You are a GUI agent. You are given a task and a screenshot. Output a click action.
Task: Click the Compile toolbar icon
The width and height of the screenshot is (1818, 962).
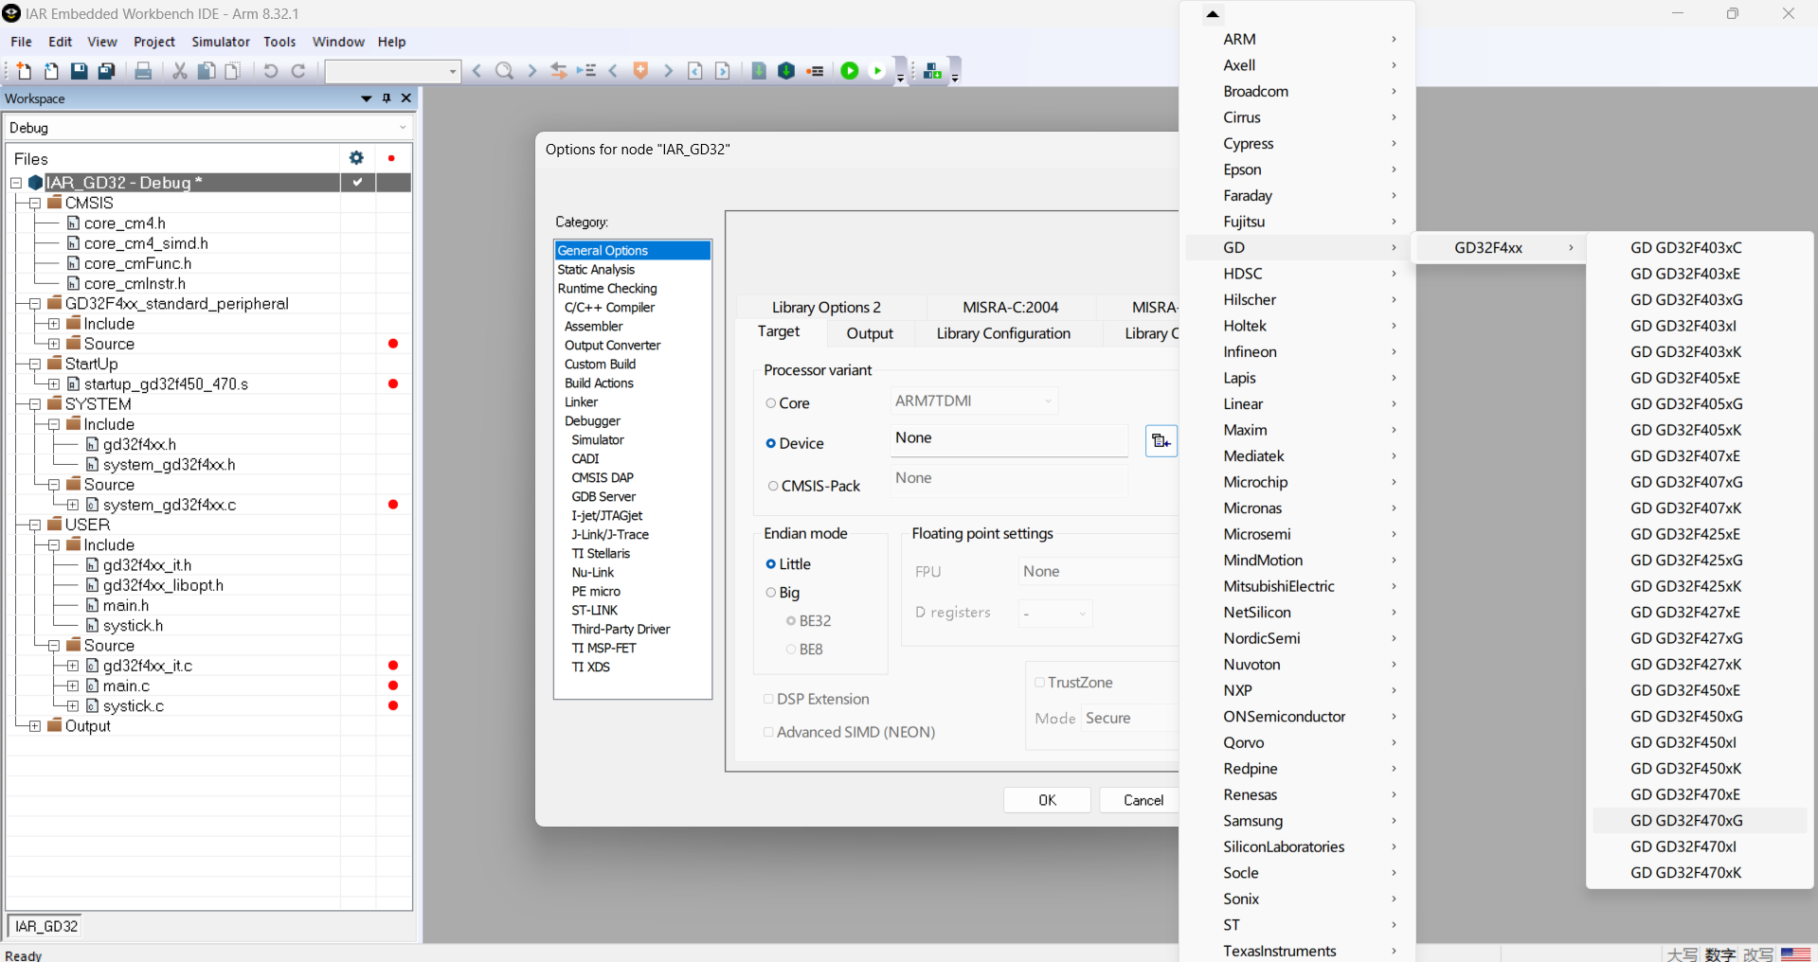[759, 71]
